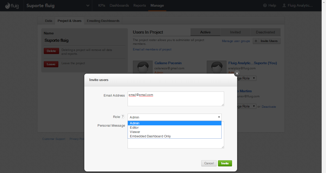Choose Editor from the role list
Image resolution: width=326 pixels, height=173 pixels.
pyautogui.click(x=174, y=128)
